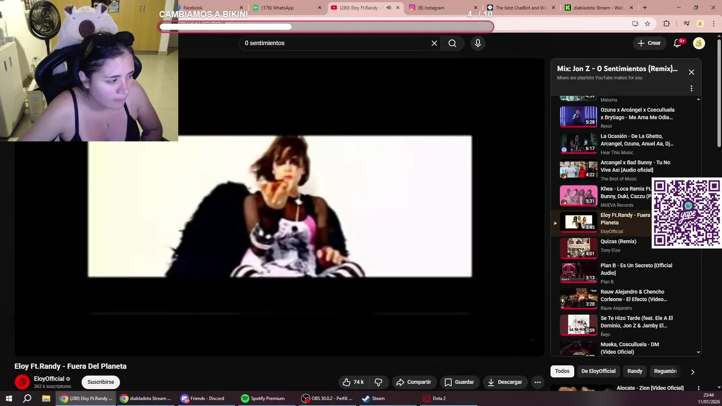Open File Explorer from taskbar
The width and height of the screenshot is (722, 406).
tap(46, 398)
